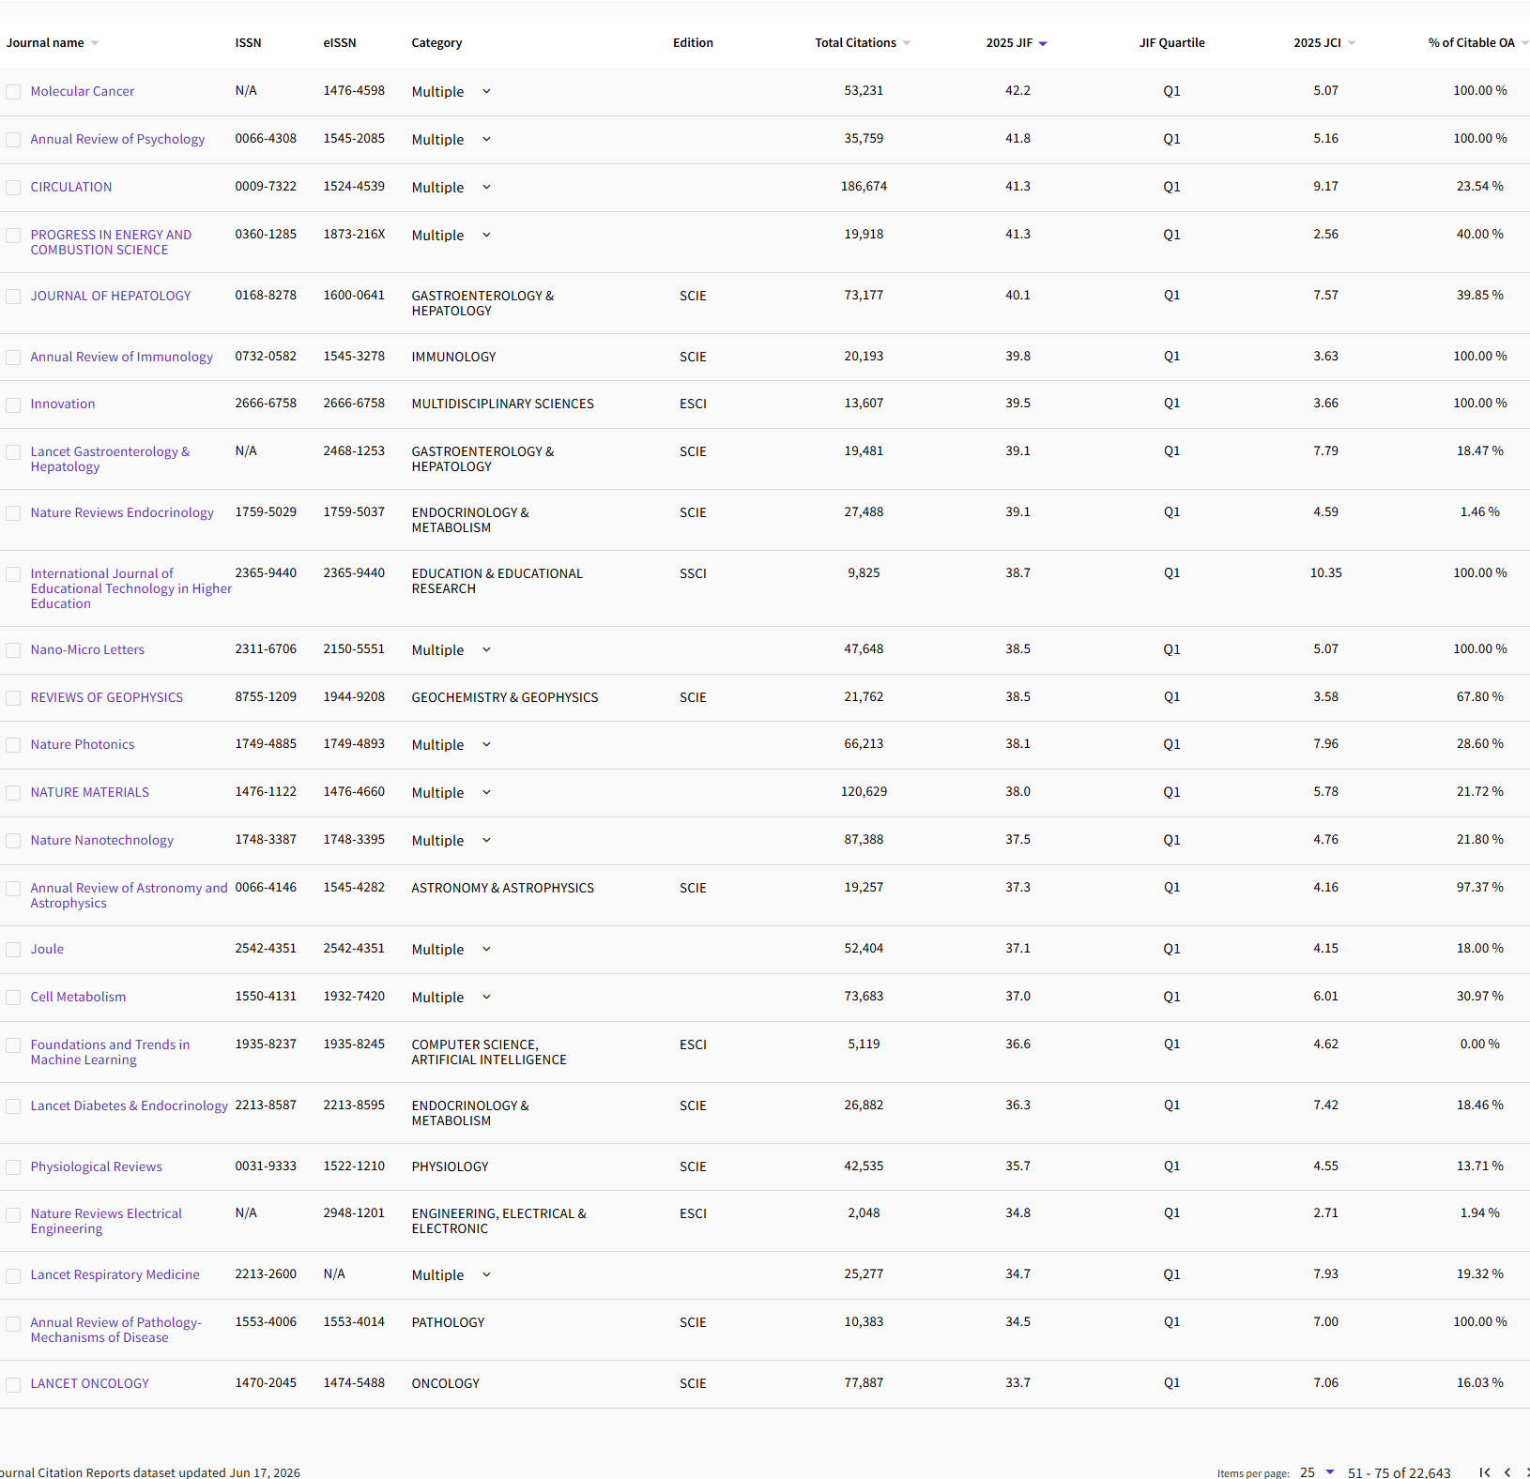Check the CIRCULATION row checkbox
Screen dimensions: 1530x1479
[x=13, y=188]
